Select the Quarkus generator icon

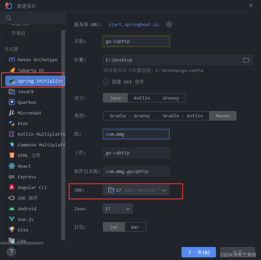point(12,102)
